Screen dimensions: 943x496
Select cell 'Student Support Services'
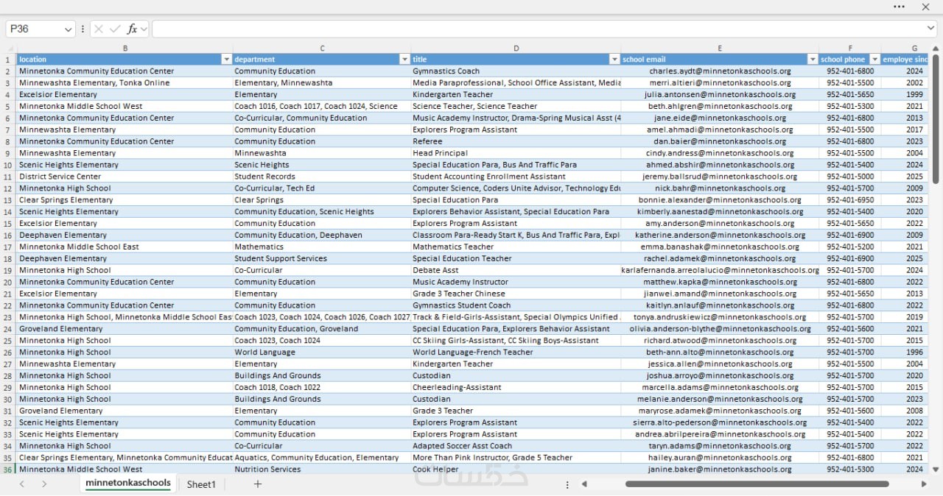(322, 258)
